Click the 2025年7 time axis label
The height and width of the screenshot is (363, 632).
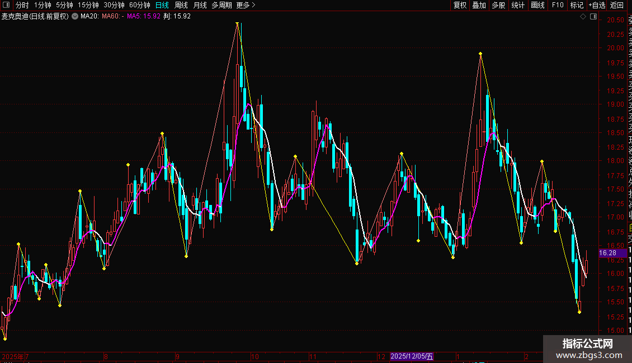pos(15,356)
